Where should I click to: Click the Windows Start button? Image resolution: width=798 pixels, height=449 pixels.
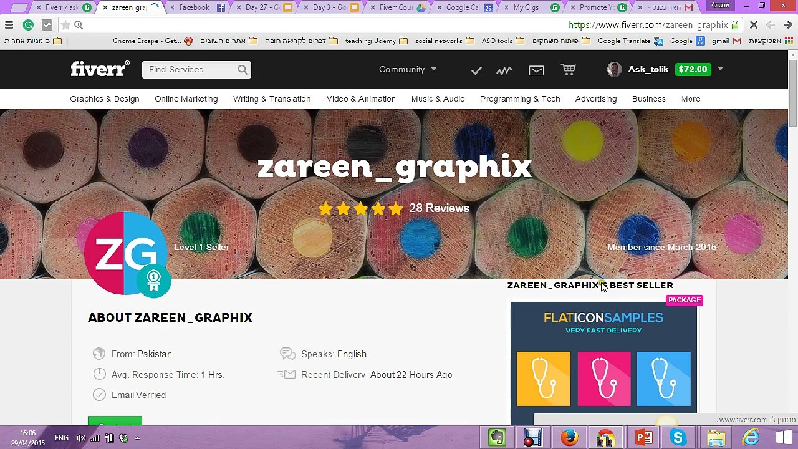coord(784,437)
